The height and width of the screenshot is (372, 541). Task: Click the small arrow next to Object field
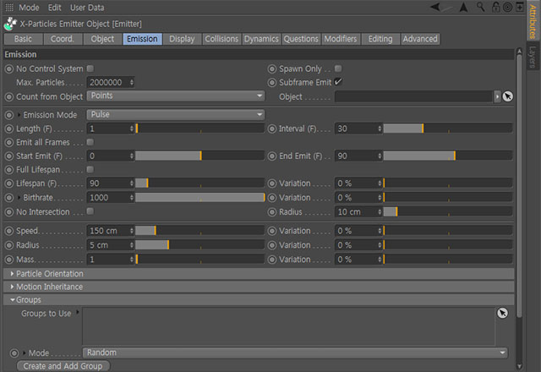click(x=497, y=96)
